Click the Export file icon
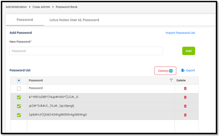Viewport: 220px width, 137px height. point(183,70)
